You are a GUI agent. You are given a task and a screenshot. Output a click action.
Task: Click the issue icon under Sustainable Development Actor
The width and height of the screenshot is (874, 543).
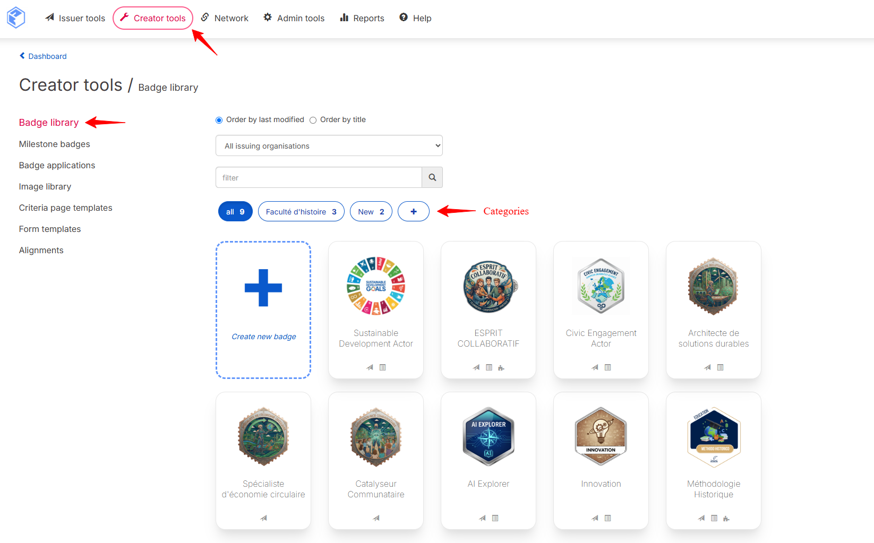point(370,367)
